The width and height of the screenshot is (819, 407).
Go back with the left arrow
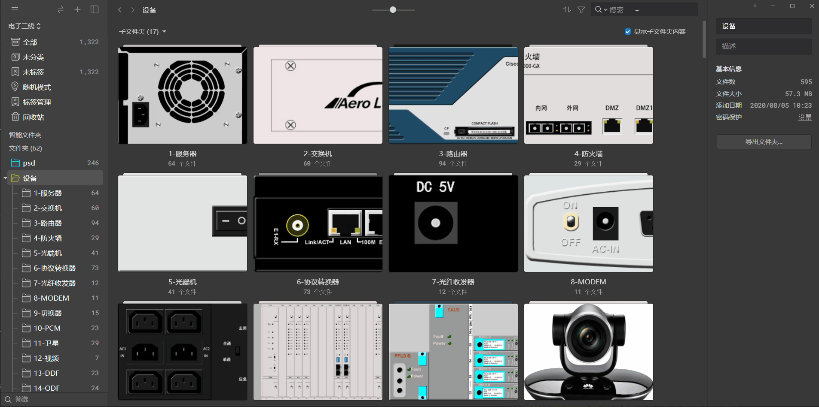click(x=120, y=10)
